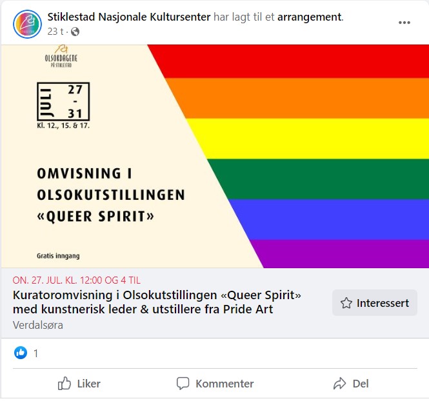Click the Verdalsøra location text
This screenshot has height=401, width=429.
point(38,325)
